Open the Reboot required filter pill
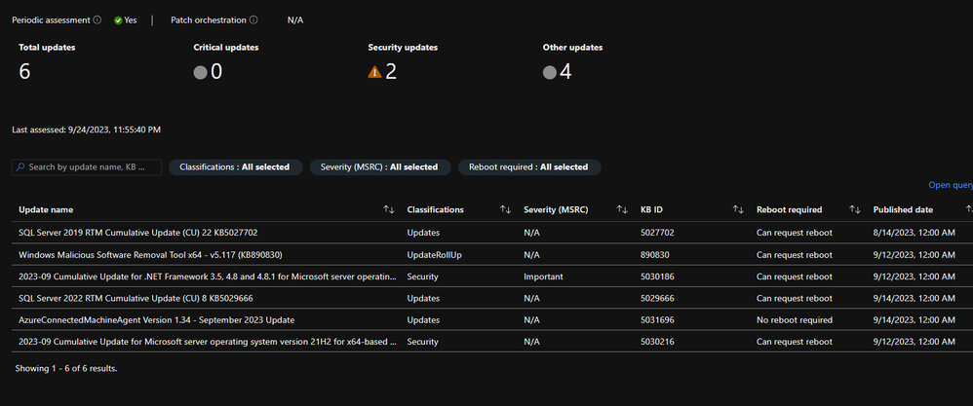 click(529, 167)
